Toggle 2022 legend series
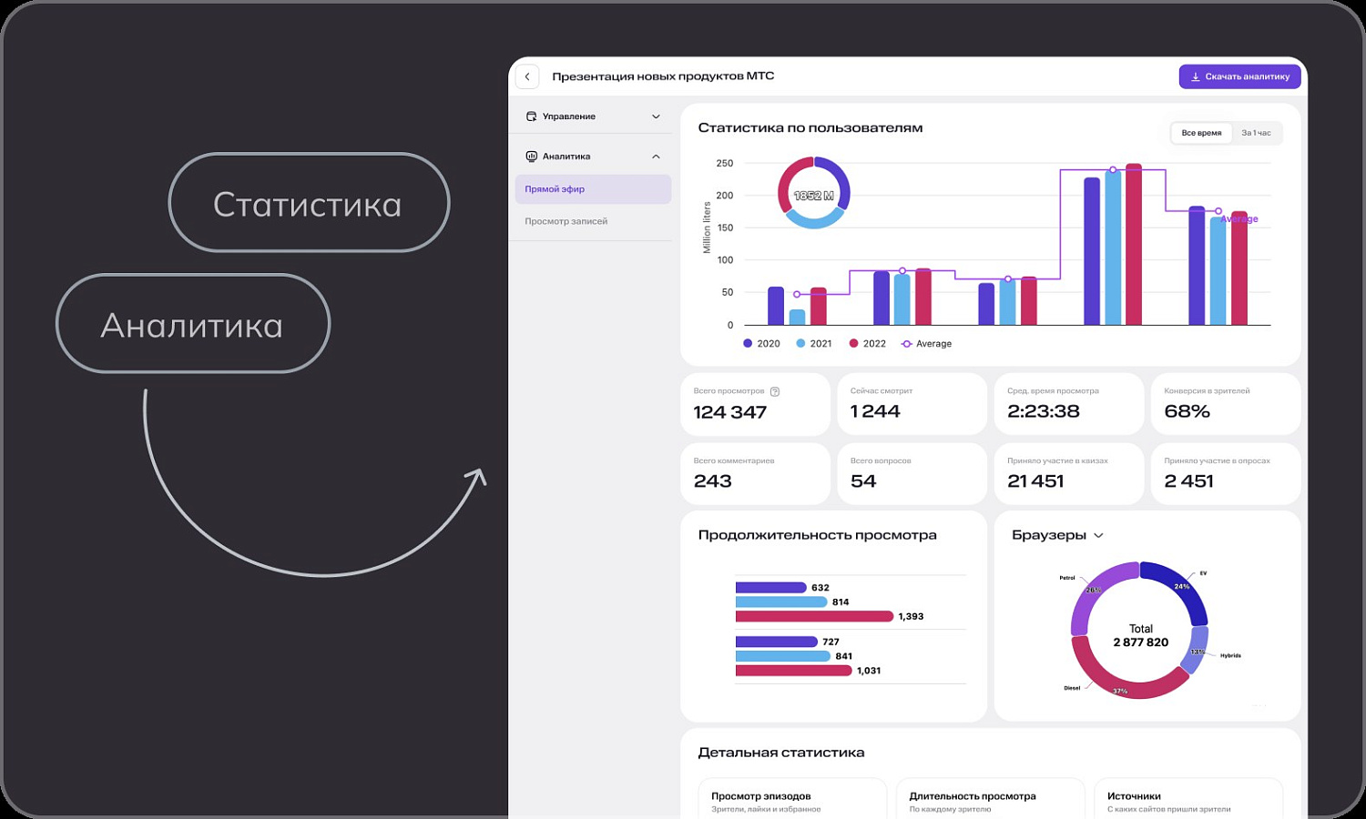Viewport: 1366px width, 819px height. click(x=868, y=344)
